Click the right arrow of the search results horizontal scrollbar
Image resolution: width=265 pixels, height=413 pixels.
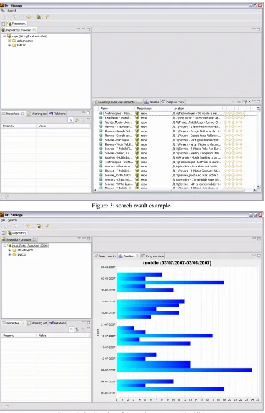point(255,190)
